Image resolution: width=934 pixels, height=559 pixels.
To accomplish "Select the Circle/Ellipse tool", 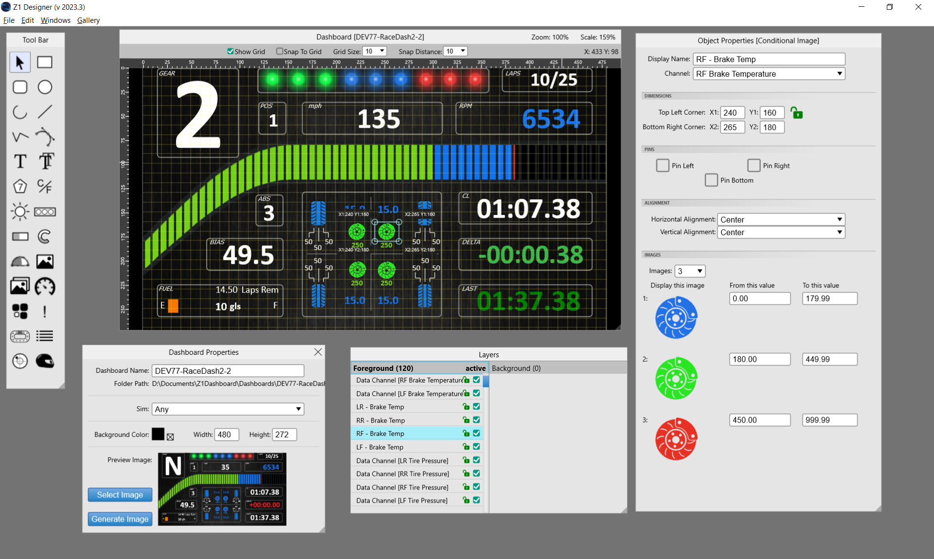I will [45, 87].
